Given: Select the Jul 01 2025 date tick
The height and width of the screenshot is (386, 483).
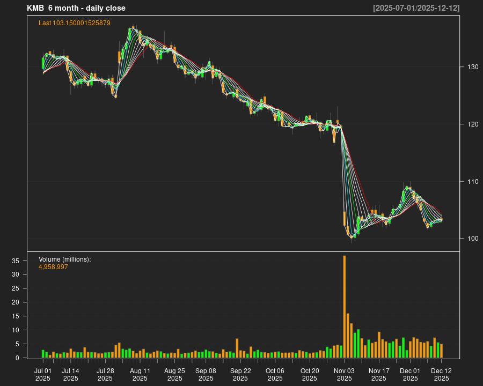Looking at the screenshot, I should point(43,374).
